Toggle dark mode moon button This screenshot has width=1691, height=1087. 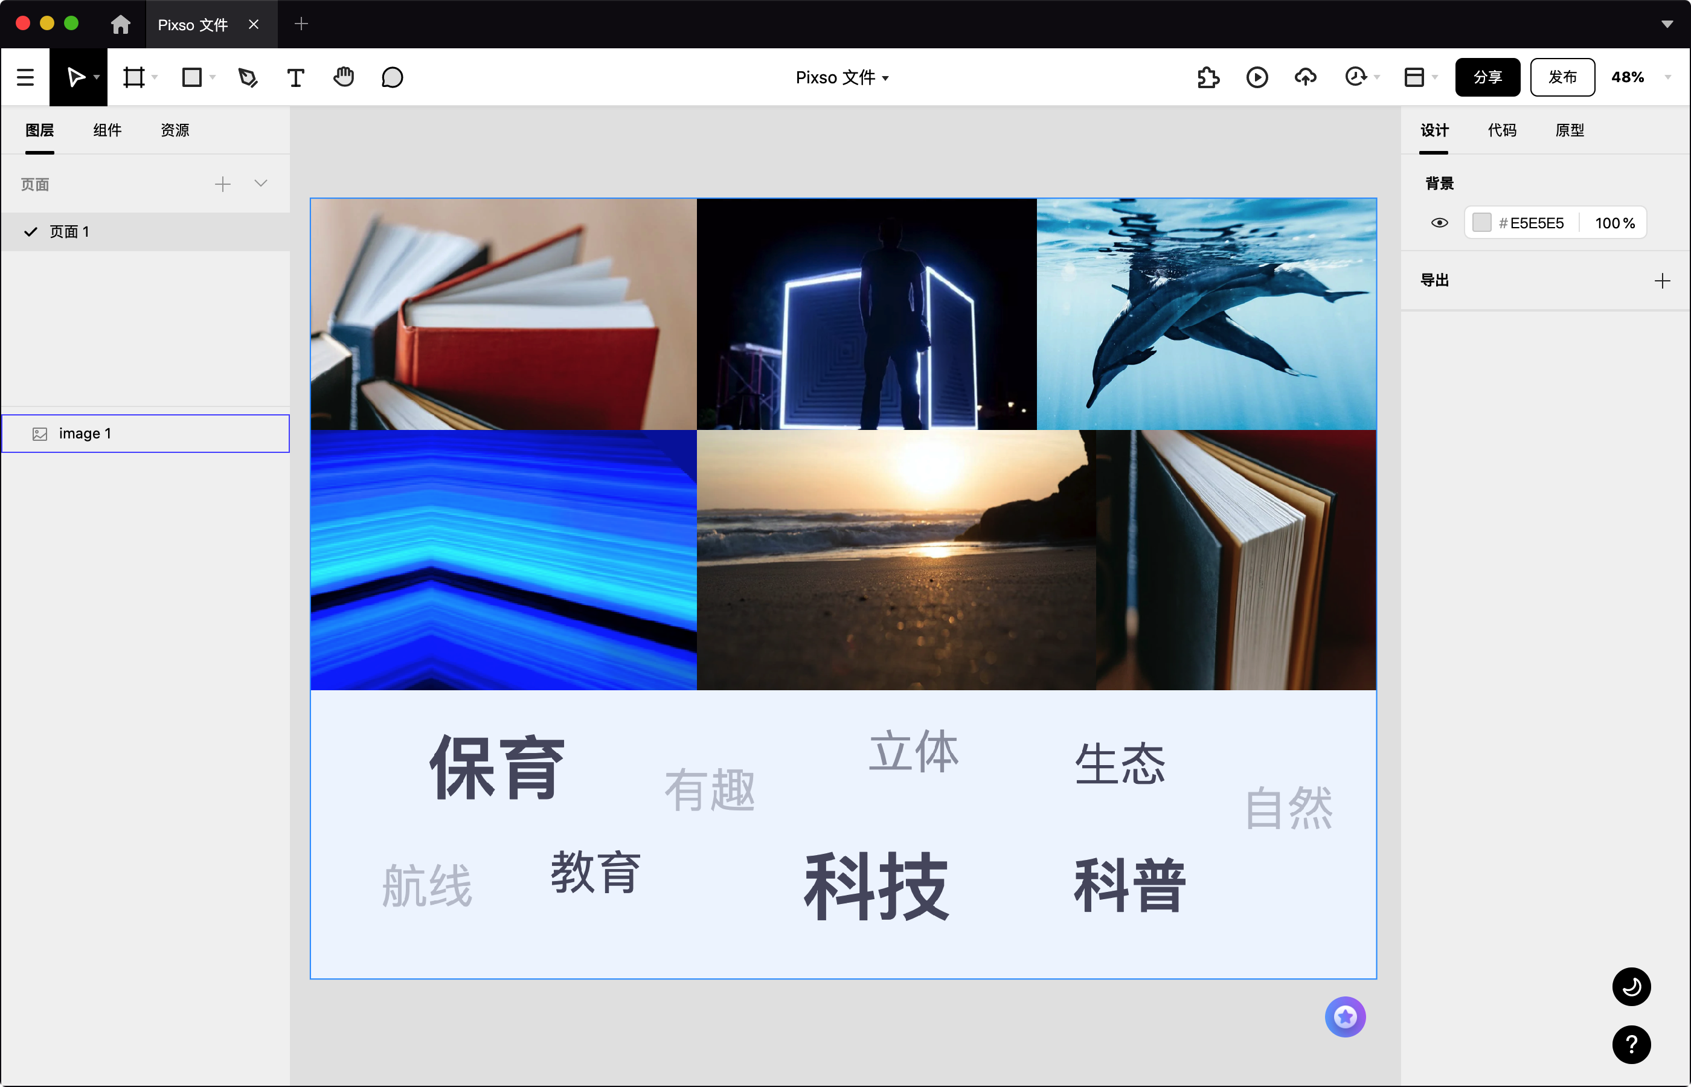(x=1631, y=987)
